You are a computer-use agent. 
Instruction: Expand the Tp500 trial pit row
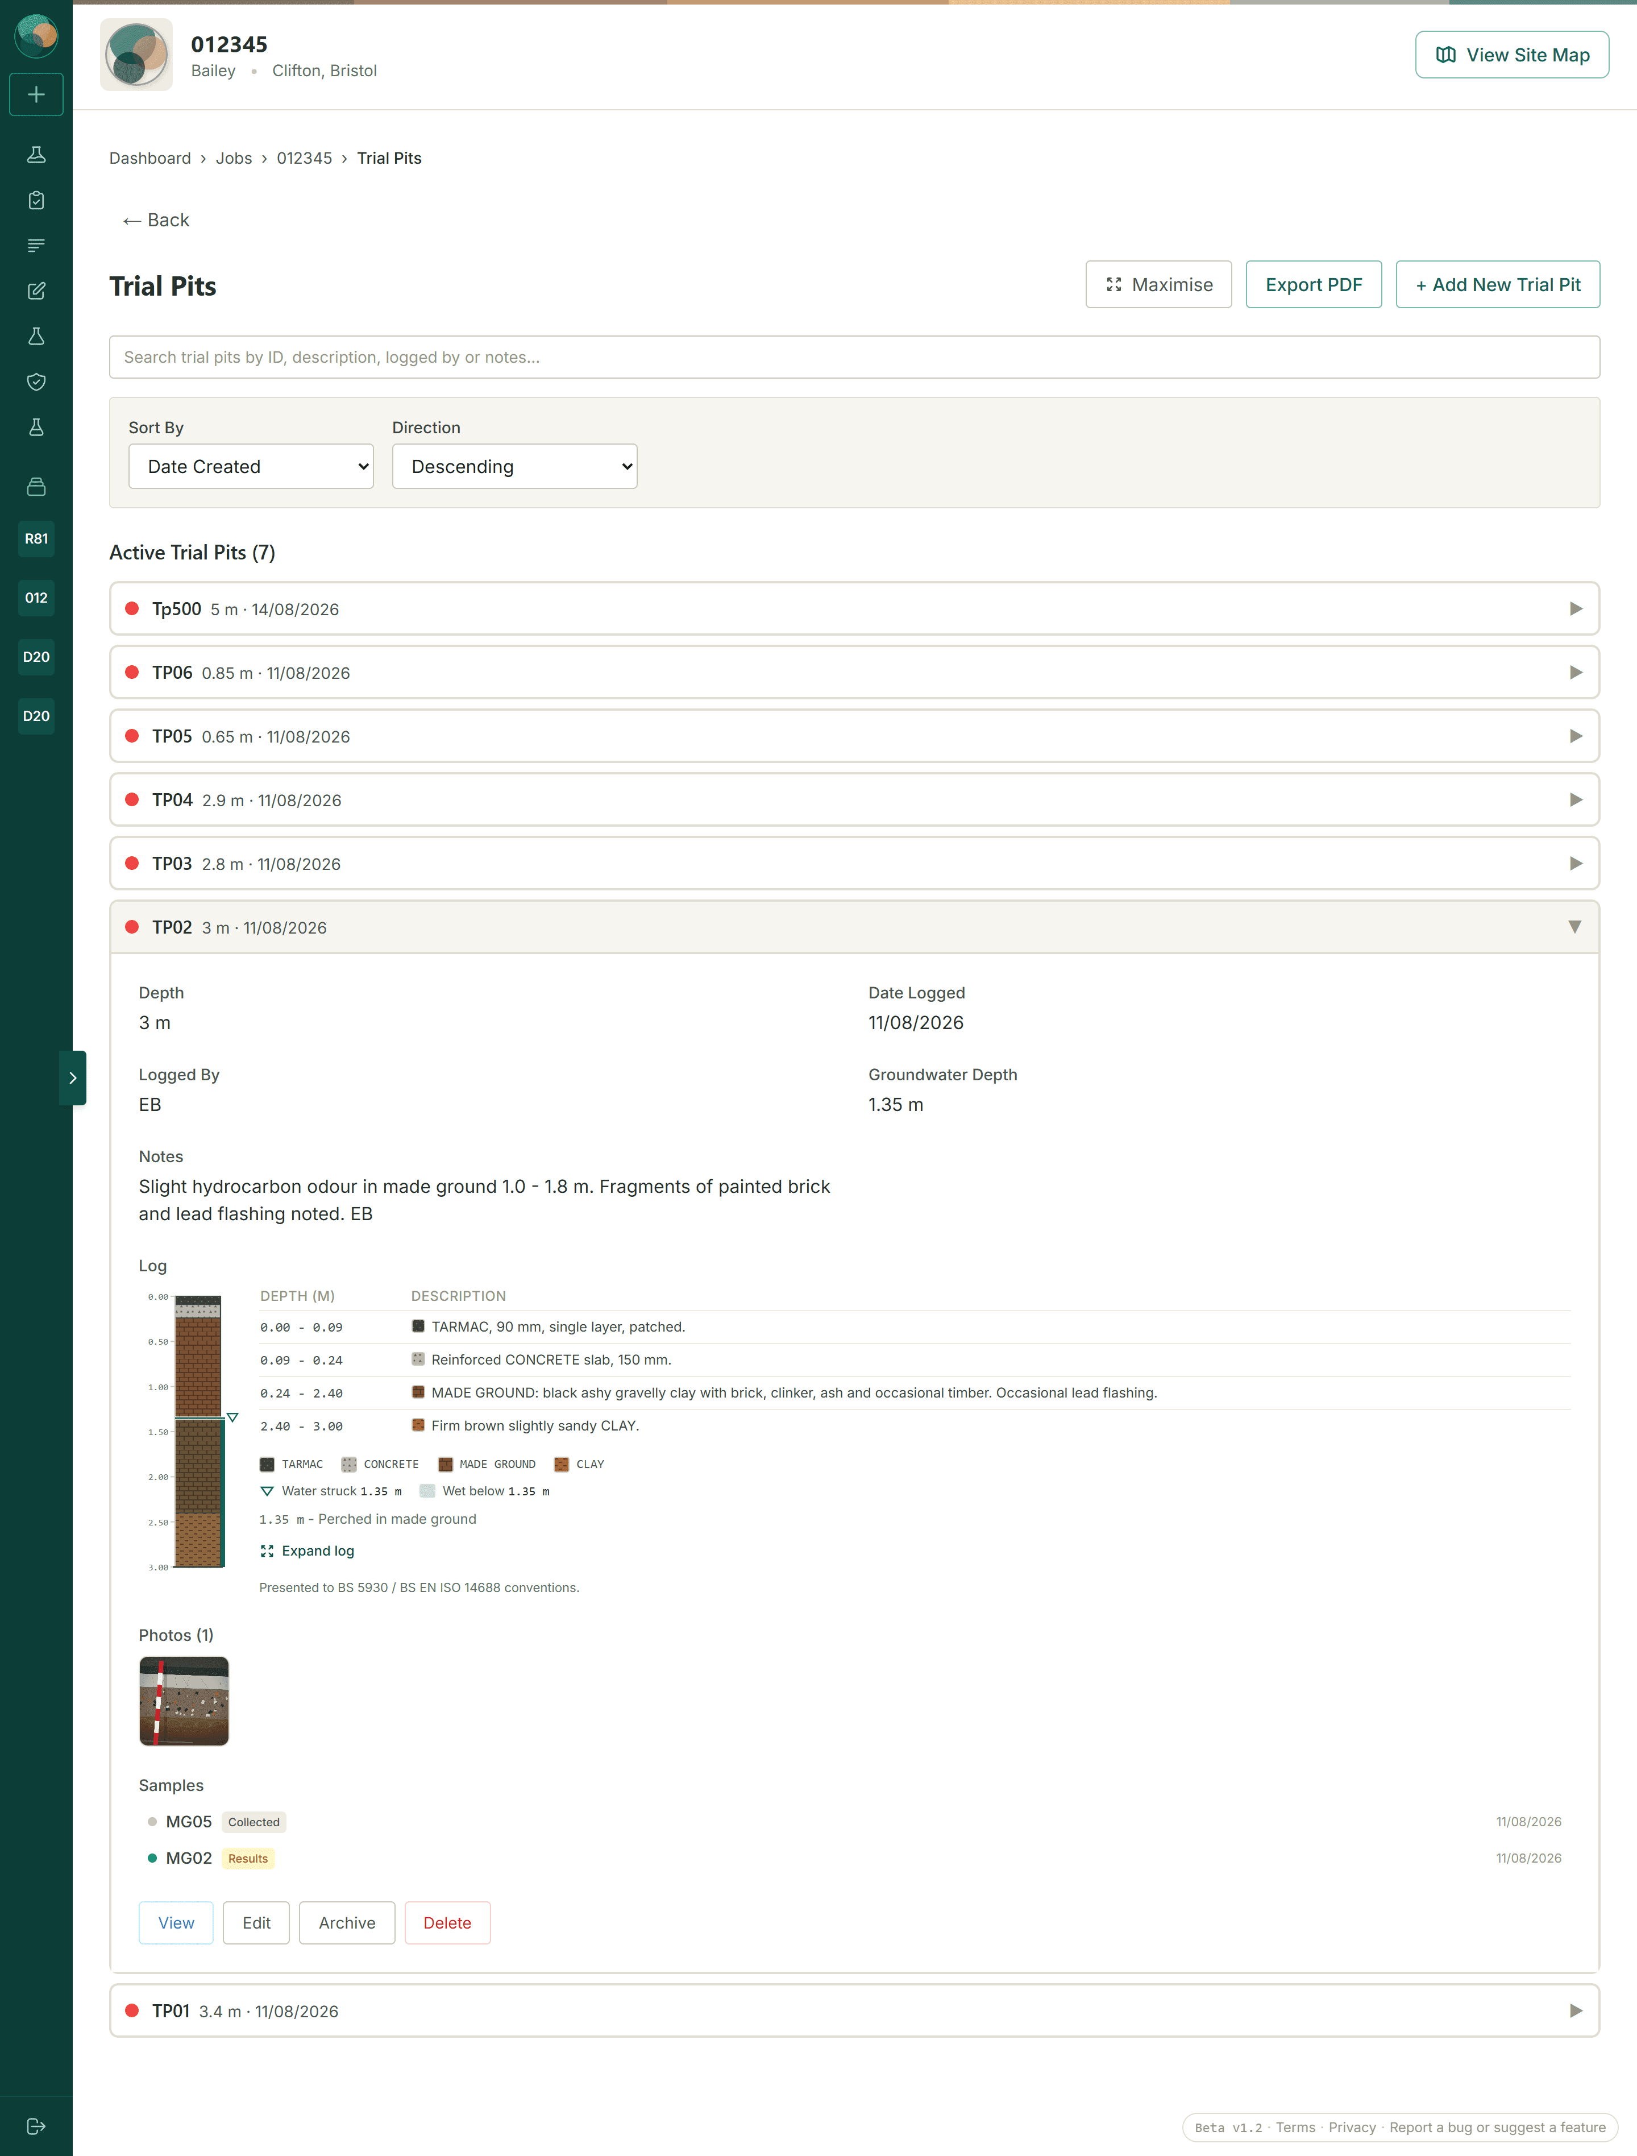coord(854,608)
